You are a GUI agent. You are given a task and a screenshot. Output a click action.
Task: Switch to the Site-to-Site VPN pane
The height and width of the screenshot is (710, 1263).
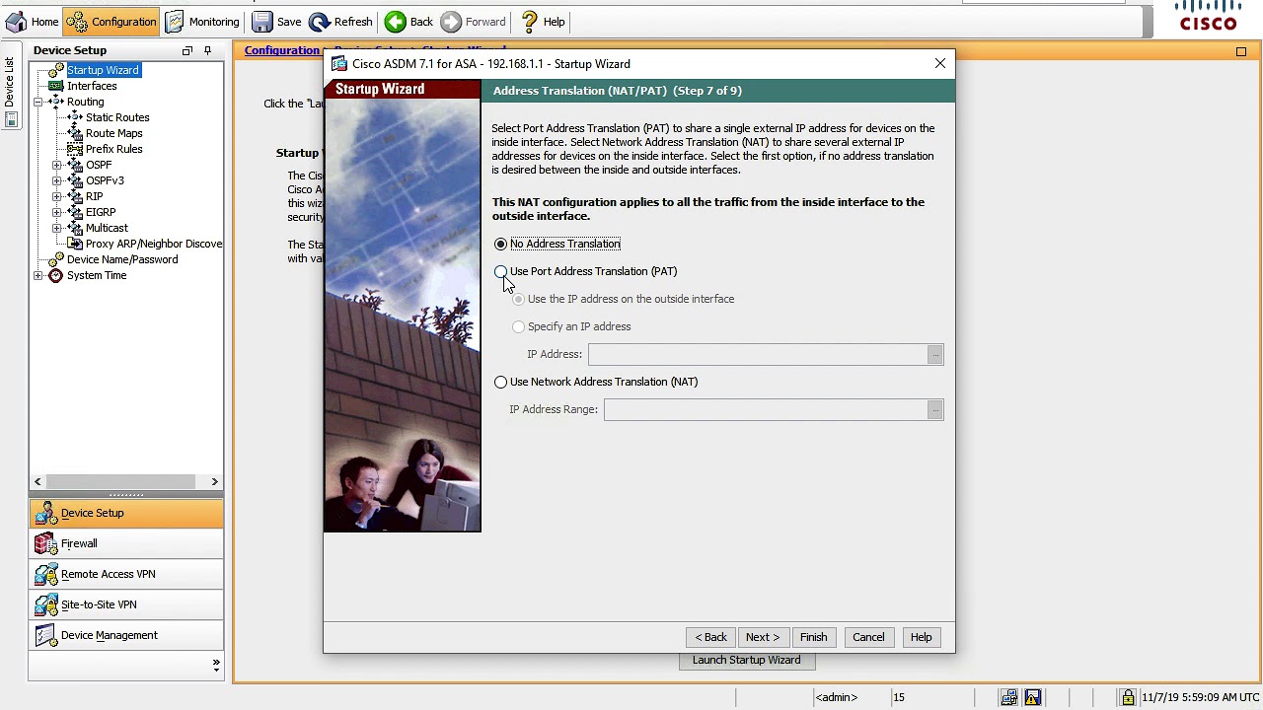coord(126,604)
